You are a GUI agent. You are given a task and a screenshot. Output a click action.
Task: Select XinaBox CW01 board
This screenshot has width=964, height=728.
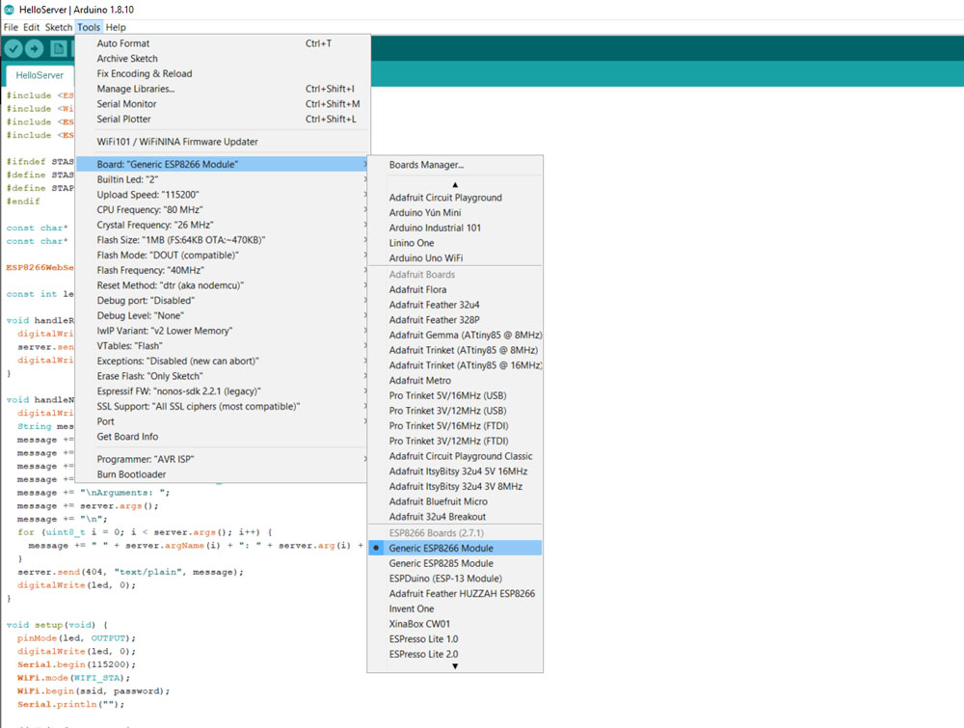coord(455,624)
